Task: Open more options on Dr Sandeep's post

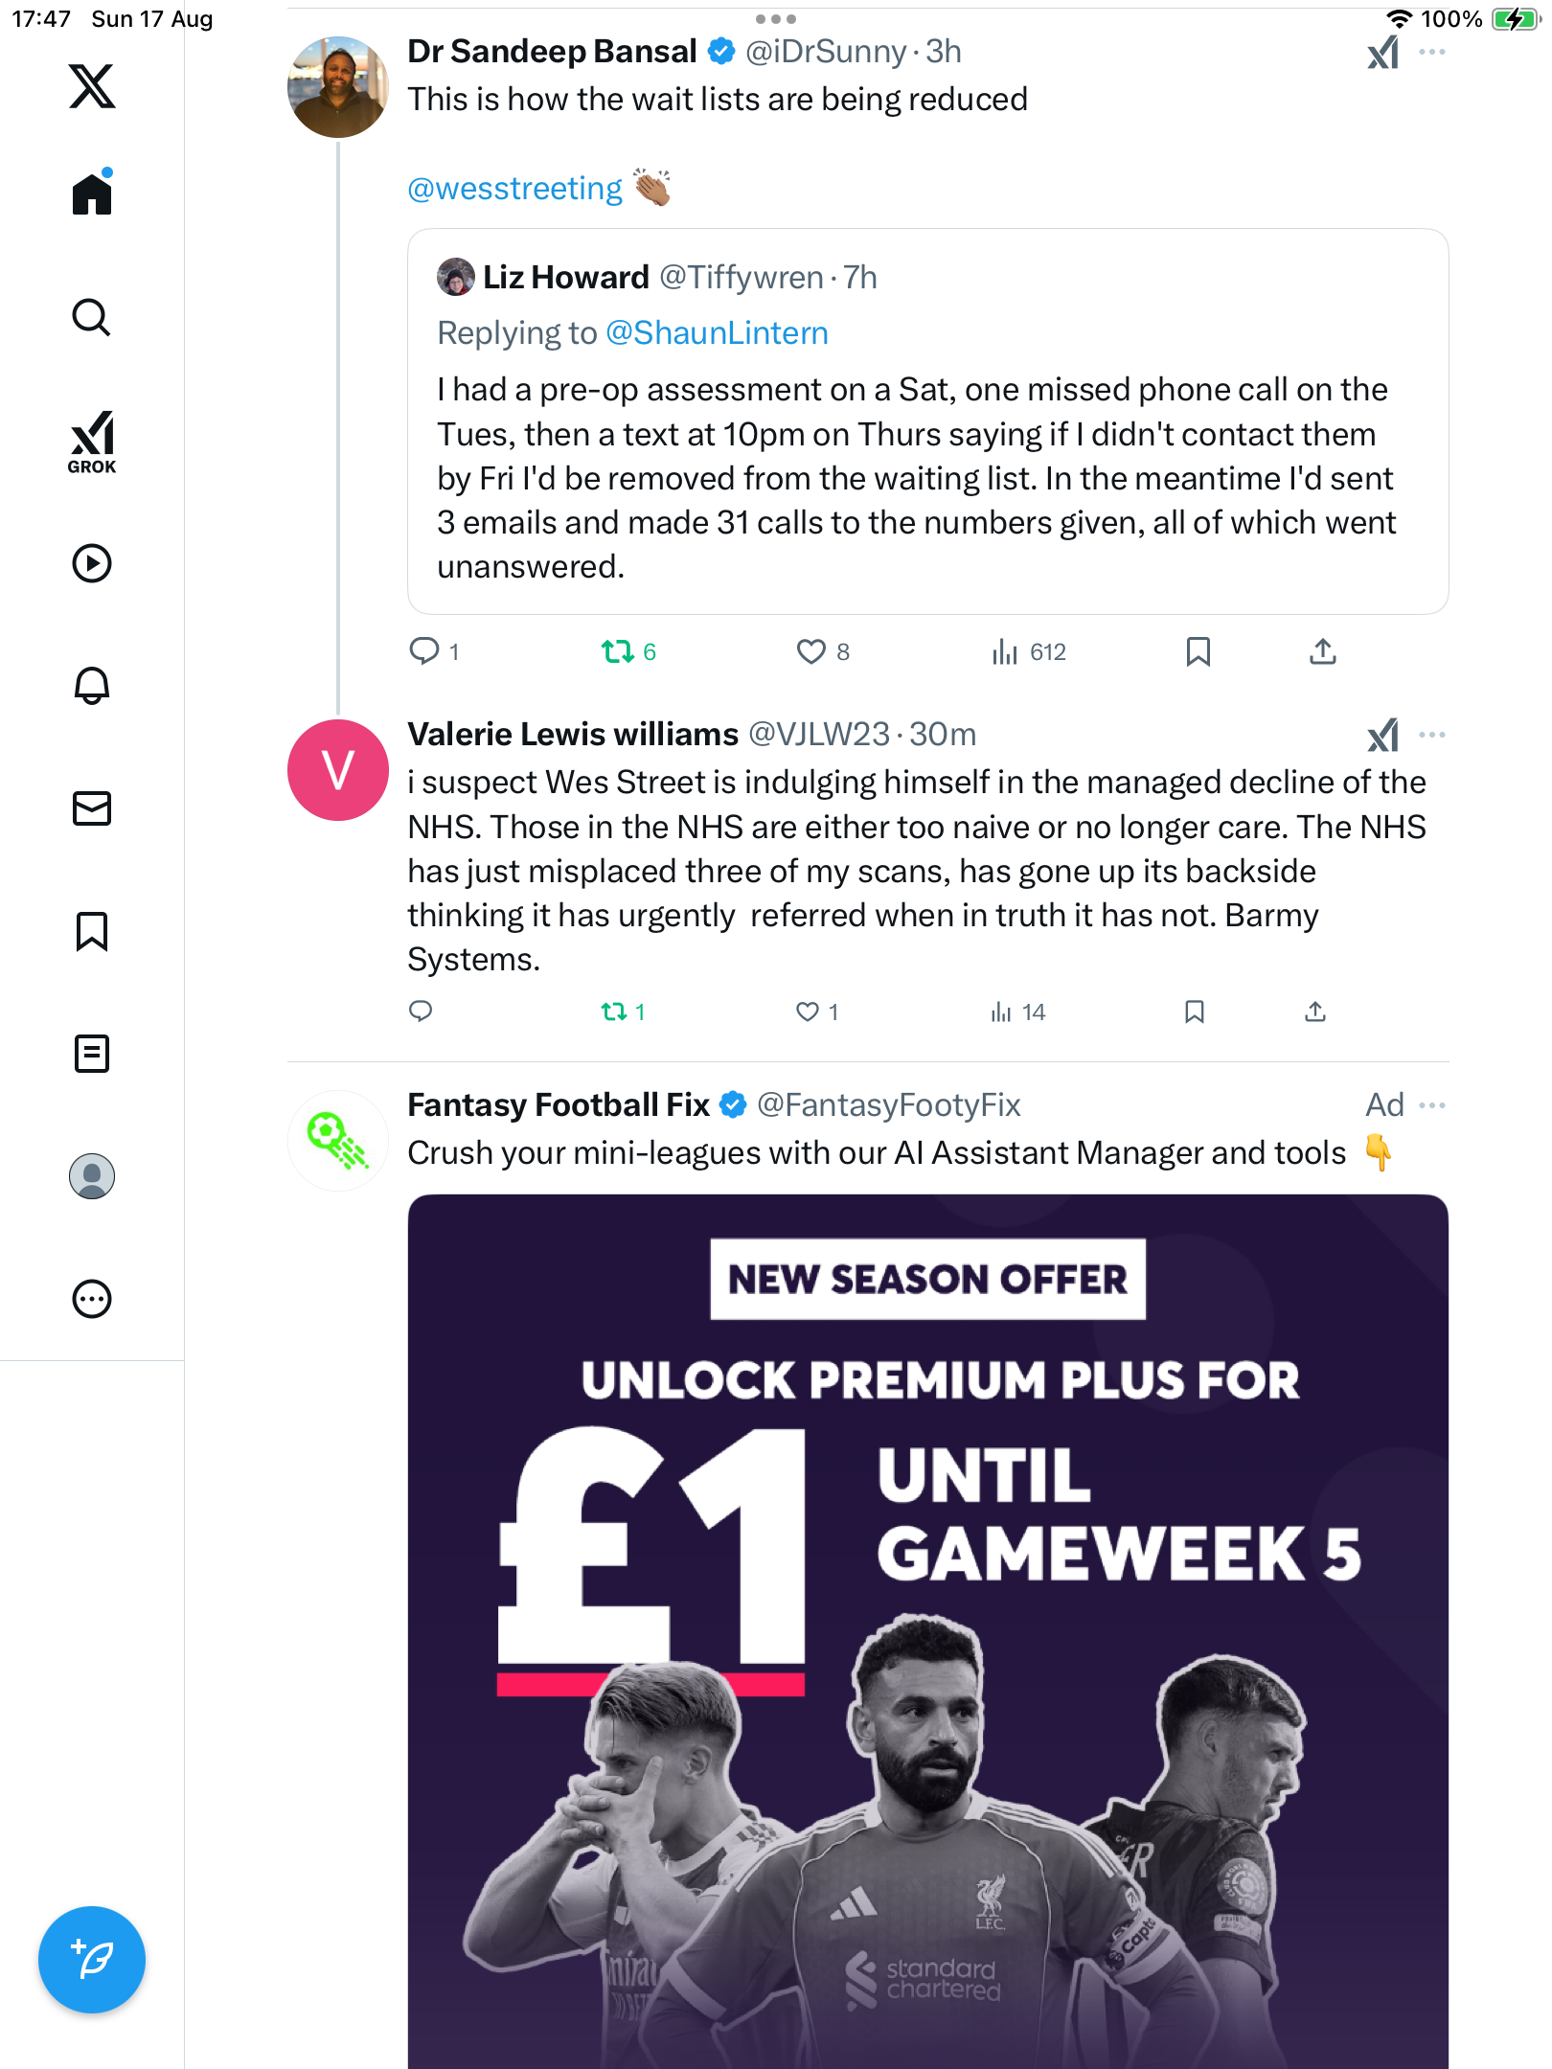Action: [1432, 53]
